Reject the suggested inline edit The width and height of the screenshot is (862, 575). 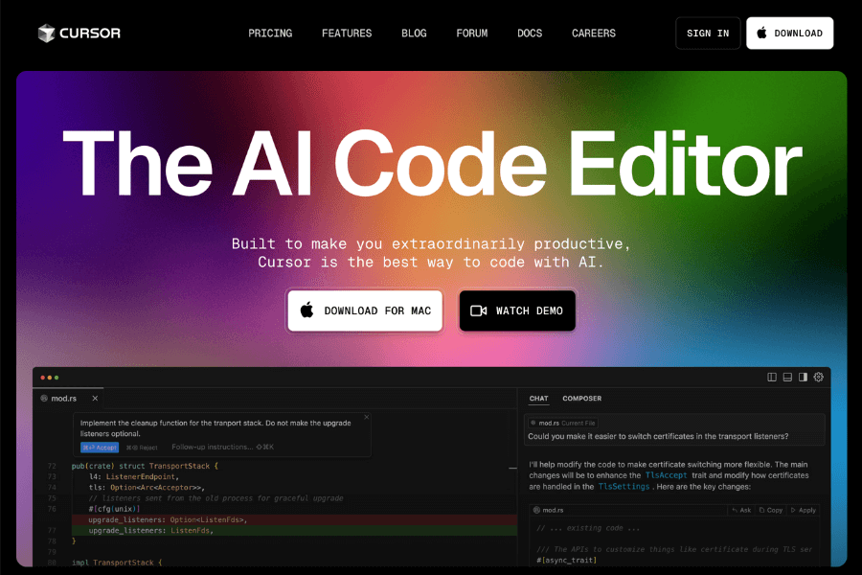pos(142,448)
